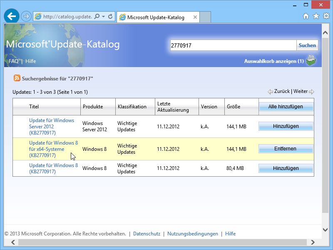Click the Suchen button

pos(307,45)
